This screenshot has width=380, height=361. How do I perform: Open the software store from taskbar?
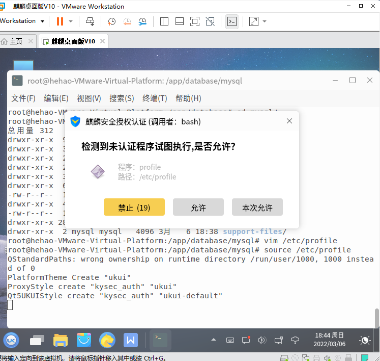(x=84, y=340)
